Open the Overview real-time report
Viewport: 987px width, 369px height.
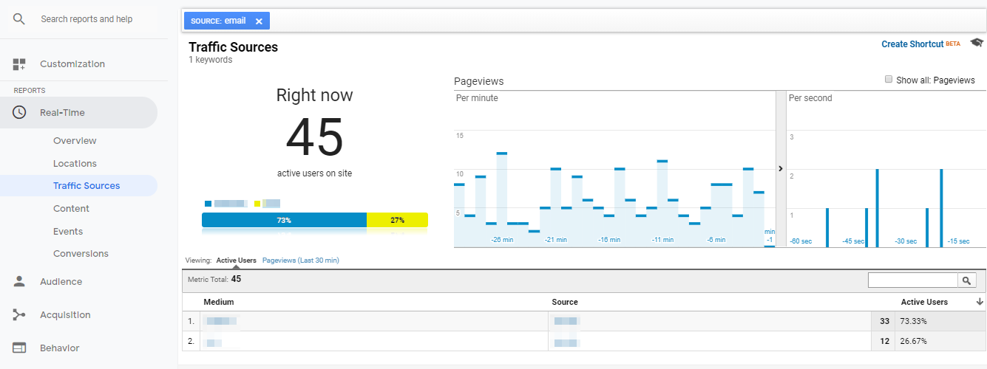[75, 141]
